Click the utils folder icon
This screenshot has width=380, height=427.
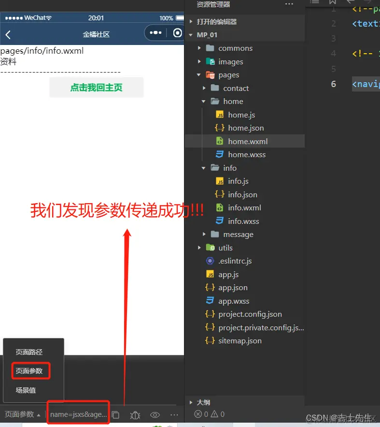[211, 248]
